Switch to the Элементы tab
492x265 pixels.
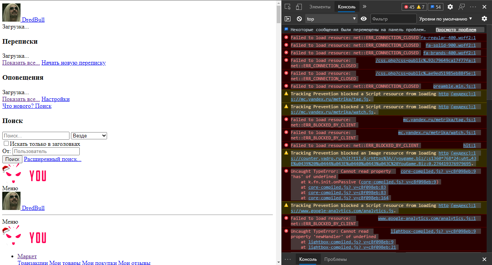[x=320, y=6]
